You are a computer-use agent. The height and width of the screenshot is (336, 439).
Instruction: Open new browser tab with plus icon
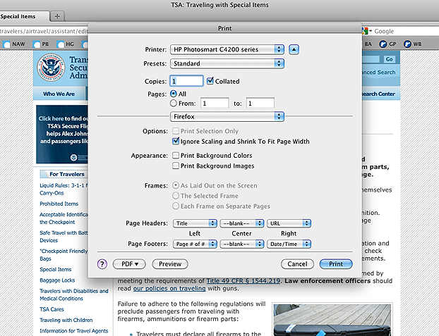[57, 16]
